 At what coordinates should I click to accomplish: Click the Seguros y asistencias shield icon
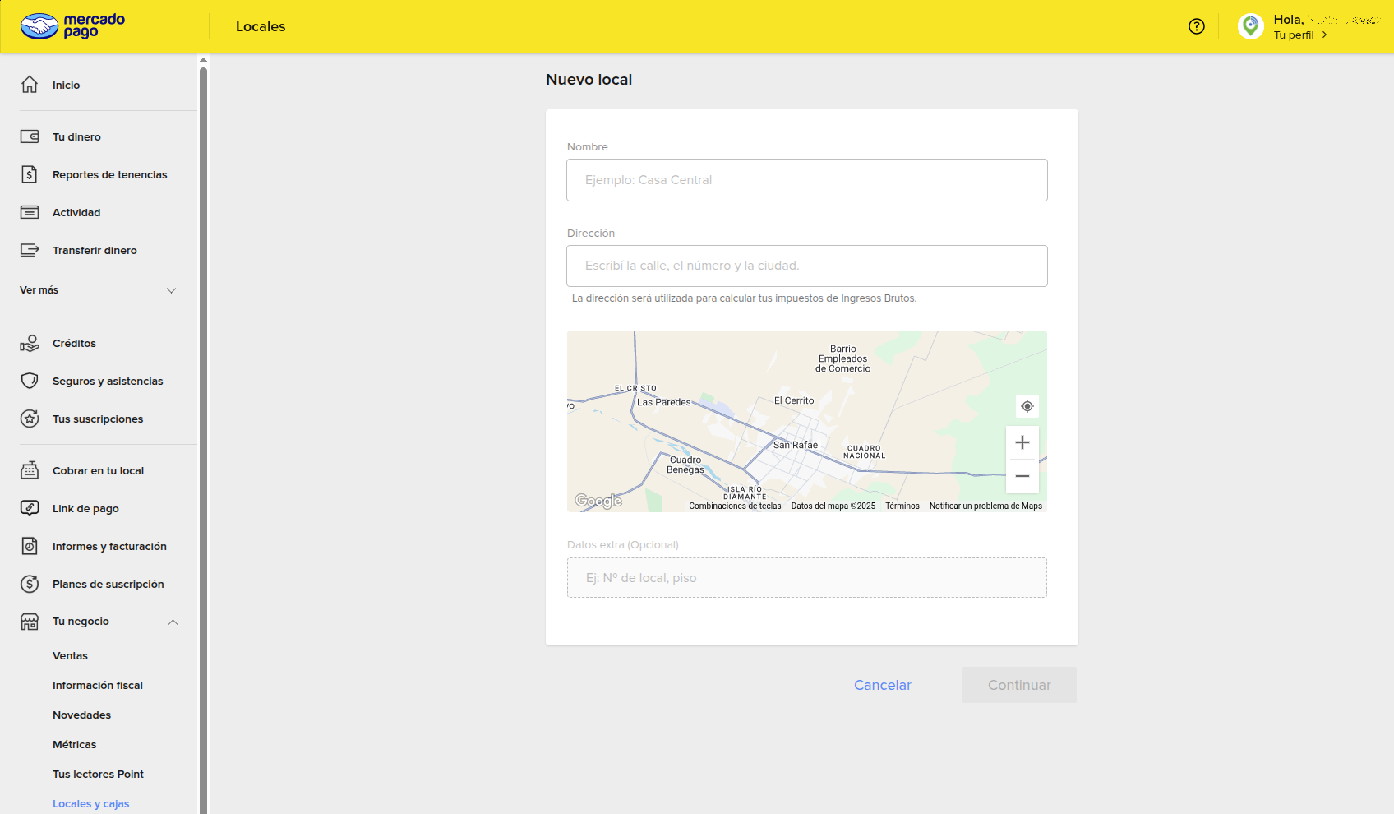click(x=30, y=381)
